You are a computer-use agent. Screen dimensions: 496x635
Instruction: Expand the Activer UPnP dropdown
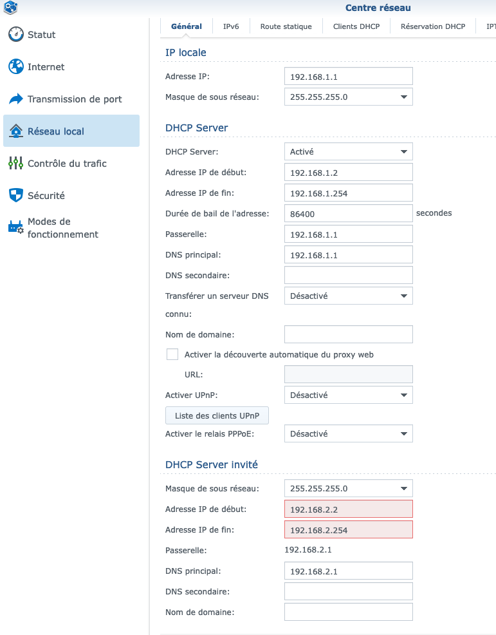point(348,395)
